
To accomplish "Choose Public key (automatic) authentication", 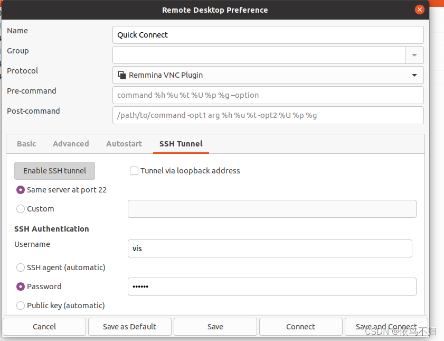I will click(x=21, y=306).
